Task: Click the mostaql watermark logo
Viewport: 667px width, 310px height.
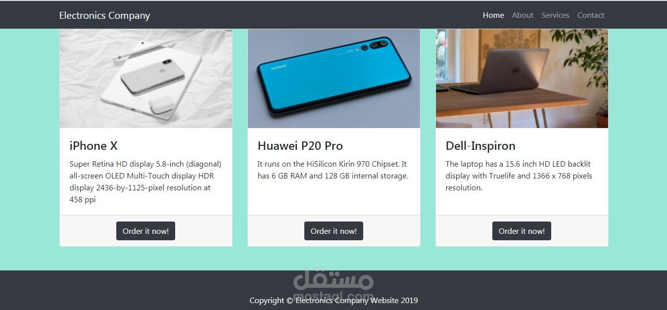Action: coord(333,284)
